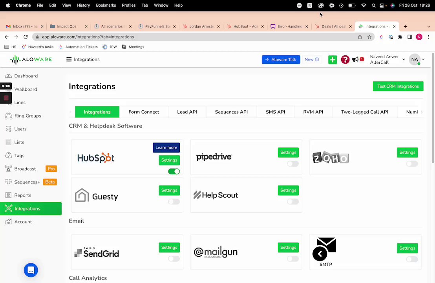Screen dimensions: 435x283
Task: Open the NA avatar status dropdown
Action: pos(417,59)
